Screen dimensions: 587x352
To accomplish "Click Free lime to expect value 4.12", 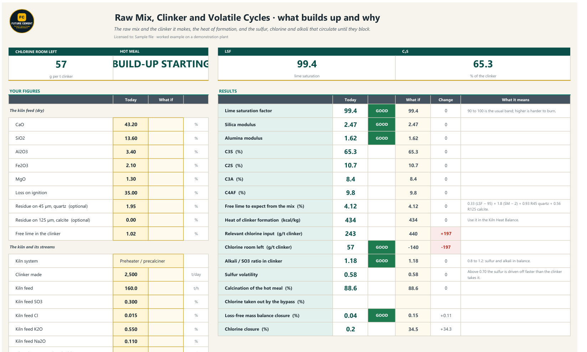I will tap(350, 206).
